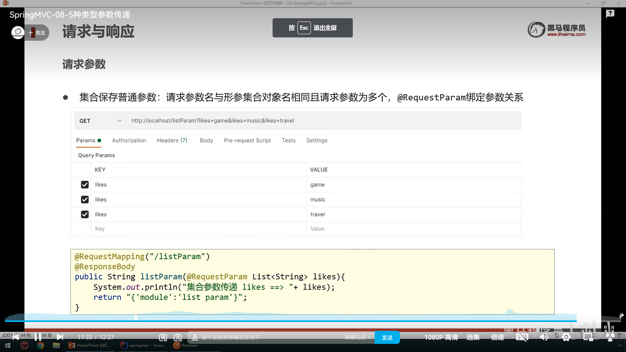
Task: Open the 1080P quality selector
Action: coord(441,337)
